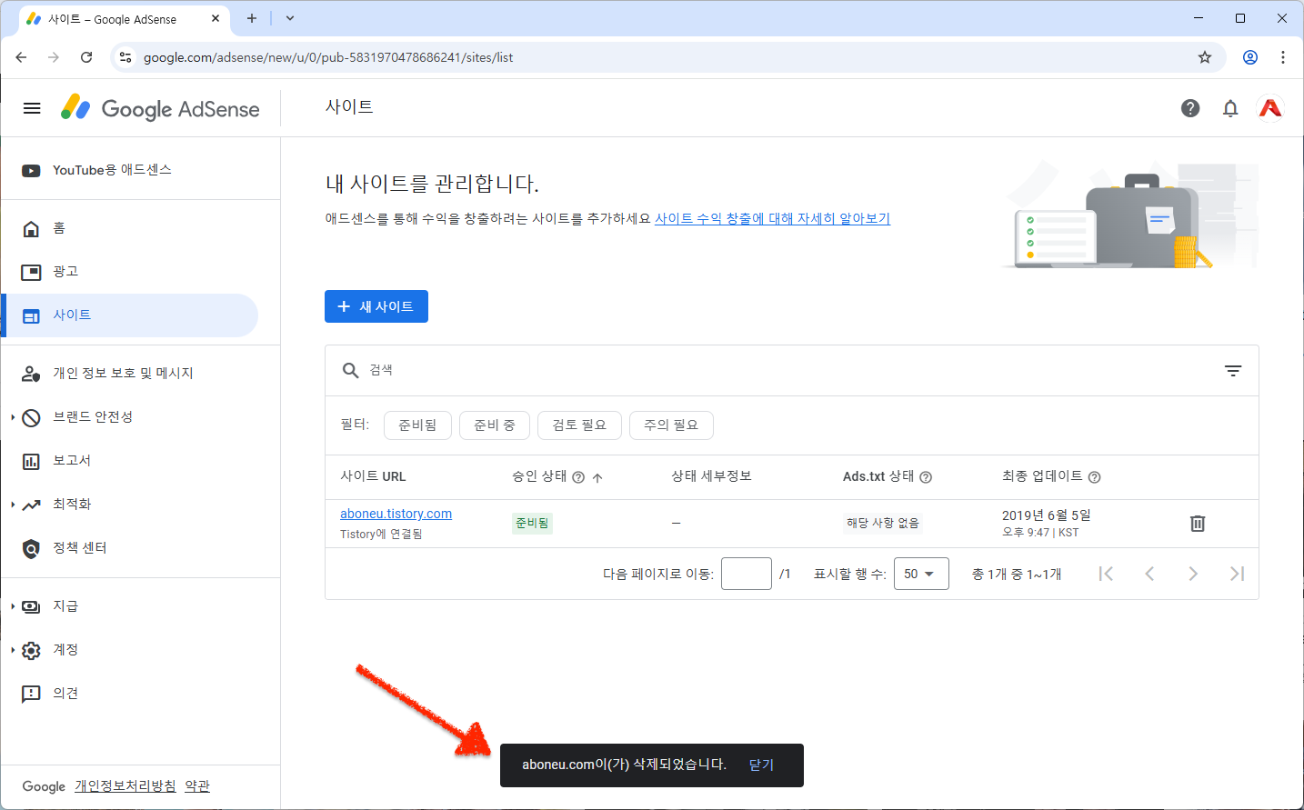Click the last update help icon

click(x=1094, y=477)
